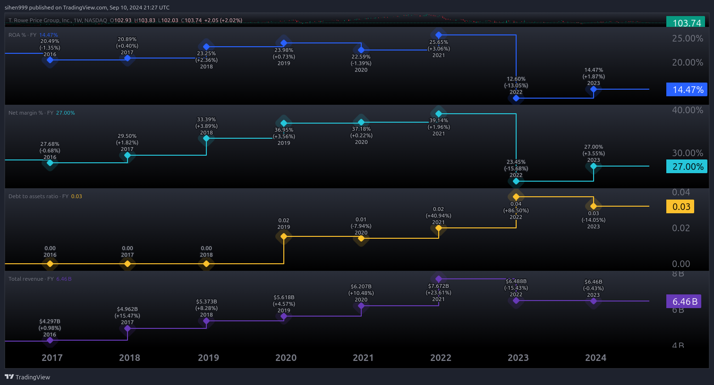Screen dimensions: 714x385
Task: Click the cyan 27.00% net margin tag
Action: [687, 166]
